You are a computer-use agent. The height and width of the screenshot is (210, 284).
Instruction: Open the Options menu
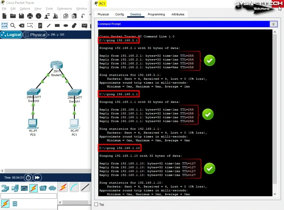(x=25, y=9)
